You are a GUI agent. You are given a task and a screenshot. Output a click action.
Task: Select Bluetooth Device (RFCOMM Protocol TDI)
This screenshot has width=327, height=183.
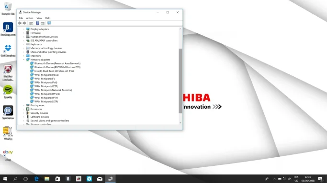(57, 67)
